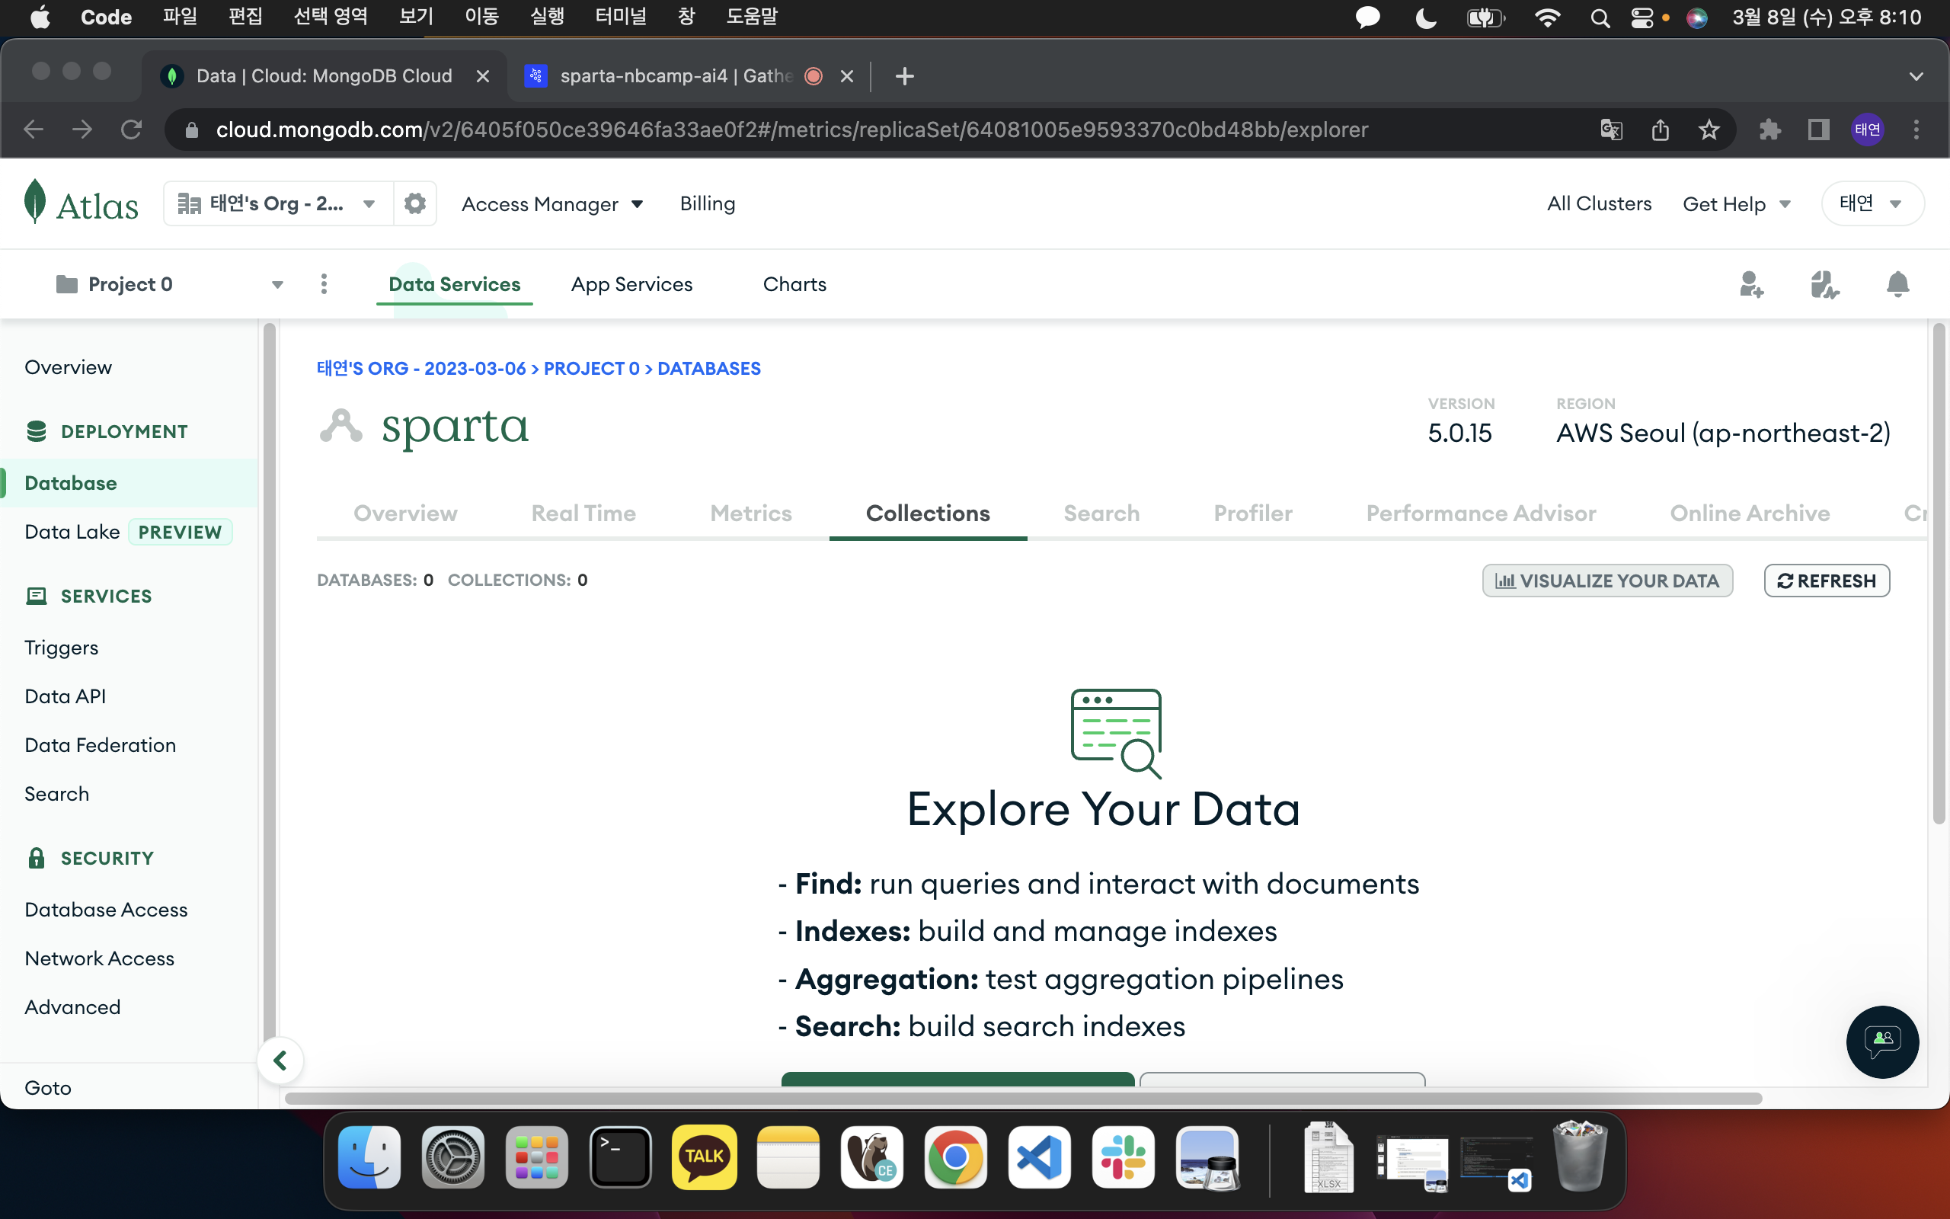This screenshot has height=1219, width=1950.
Task: Collapse sidebar with chevron arrow button
Action: click(x=280, y=1061)
